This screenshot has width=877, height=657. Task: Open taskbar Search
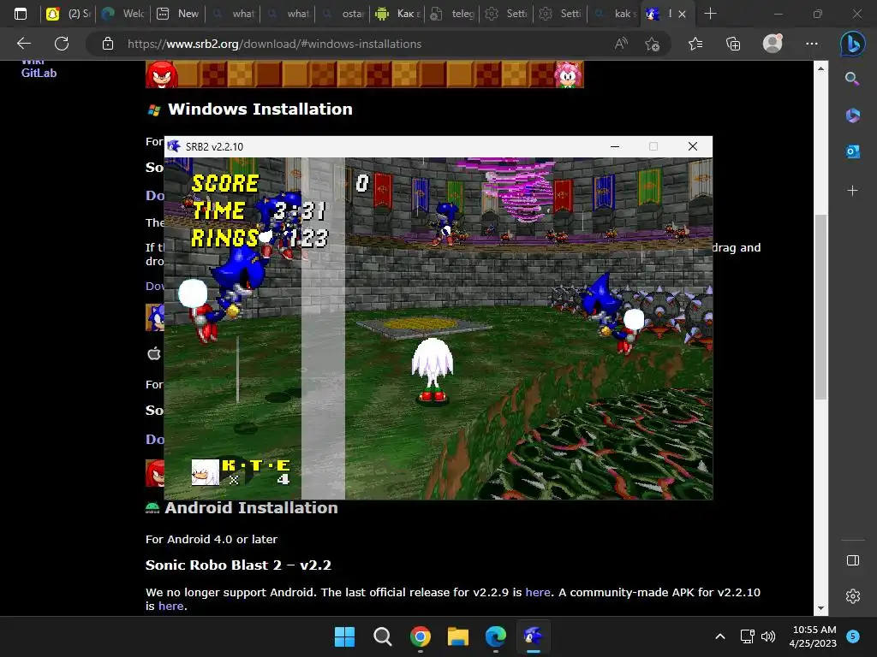[383, 636]
